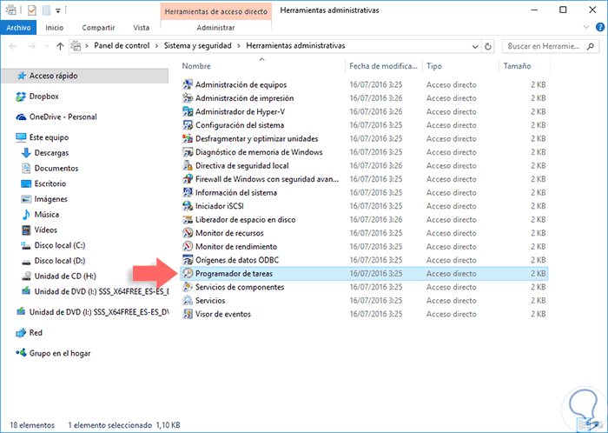Open recent locations dropdown arrow

point(47,46)
